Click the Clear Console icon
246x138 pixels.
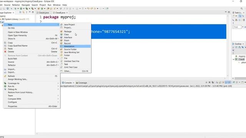(217, 82)
